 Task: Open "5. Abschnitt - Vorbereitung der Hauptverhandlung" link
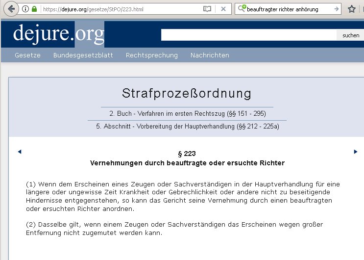(x=187, y=127)
